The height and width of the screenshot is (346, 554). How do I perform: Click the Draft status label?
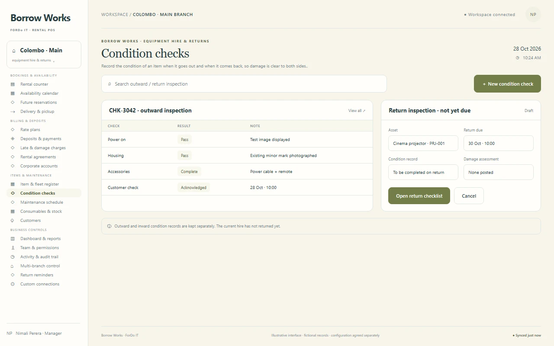[x=529, y=111]
